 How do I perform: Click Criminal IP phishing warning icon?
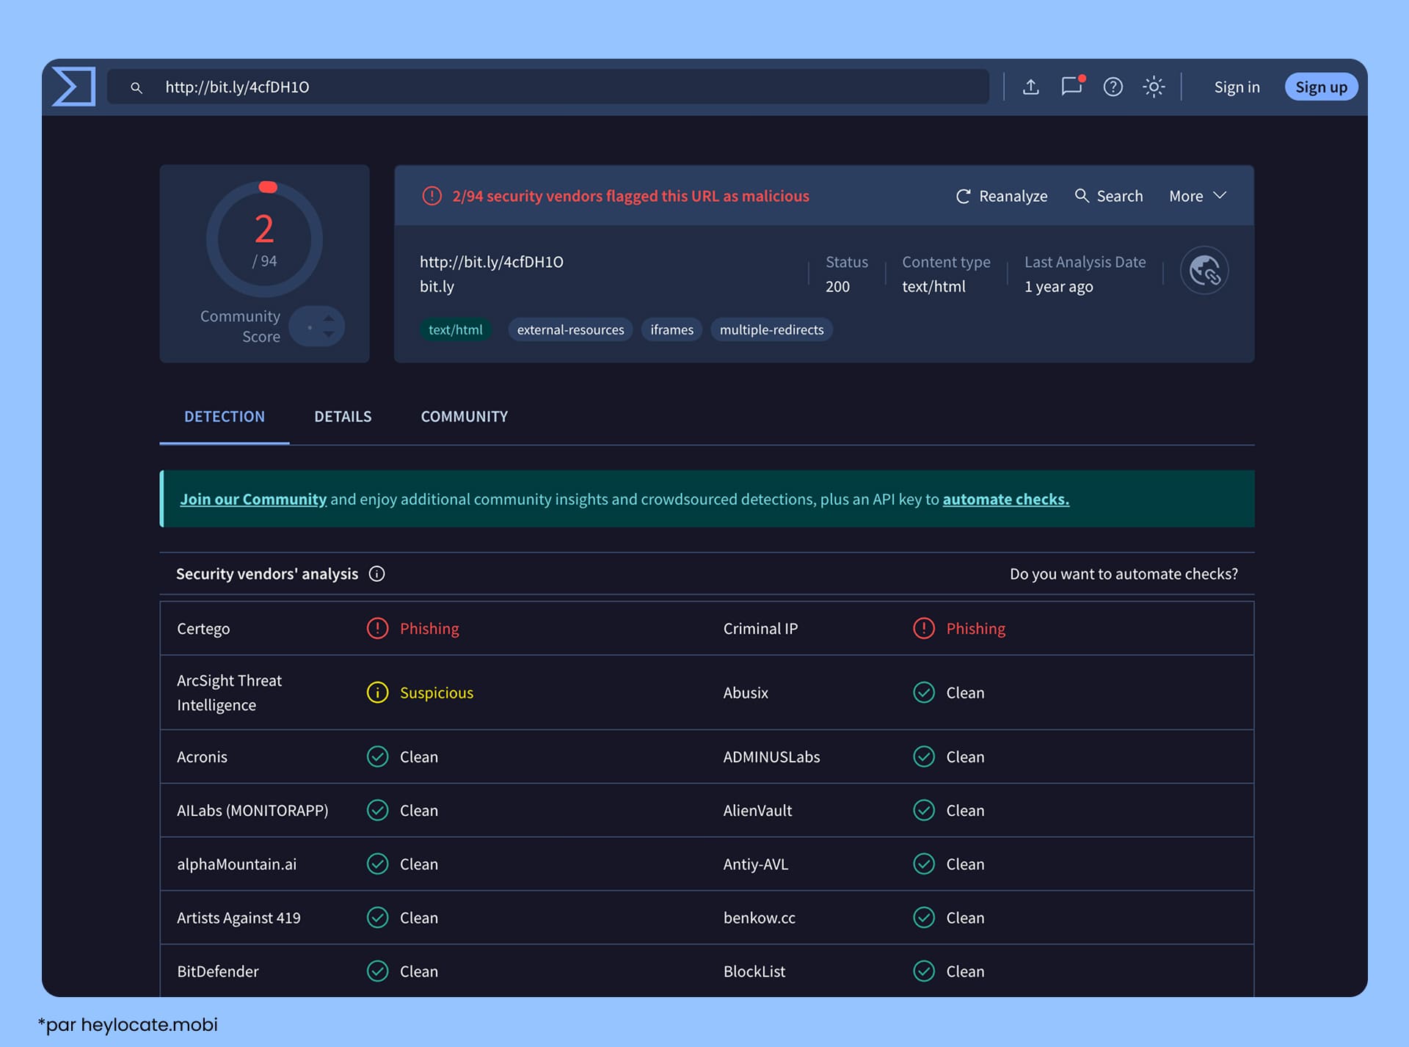[924, 628]
